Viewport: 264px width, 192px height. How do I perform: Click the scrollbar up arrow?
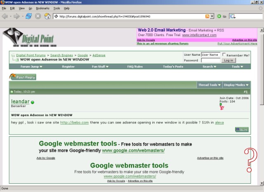point(262,30)
